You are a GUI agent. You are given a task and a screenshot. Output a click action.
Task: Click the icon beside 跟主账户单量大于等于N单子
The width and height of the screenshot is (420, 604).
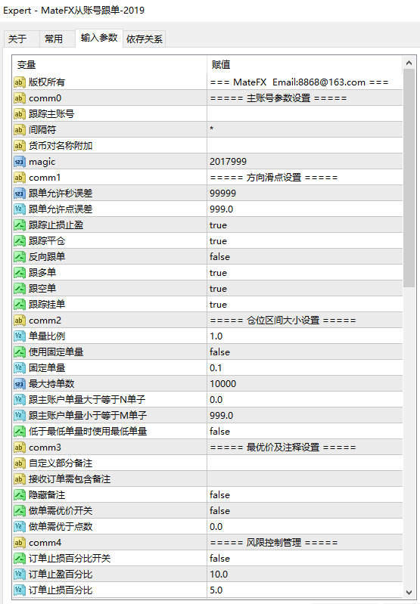[x=19, y=399]
